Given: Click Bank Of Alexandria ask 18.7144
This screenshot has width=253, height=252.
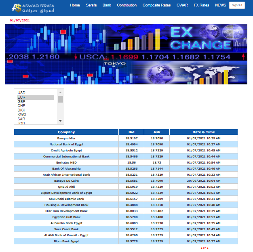Looking at the screenshot, I should coord(157,168).
